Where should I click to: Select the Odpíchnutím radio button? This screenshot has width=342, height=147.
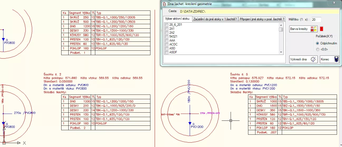pos(317,43)
